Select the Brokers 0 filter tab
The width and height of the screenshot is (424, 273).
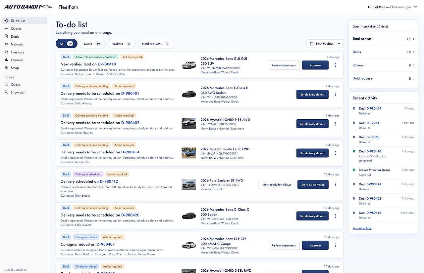[122, 44]
